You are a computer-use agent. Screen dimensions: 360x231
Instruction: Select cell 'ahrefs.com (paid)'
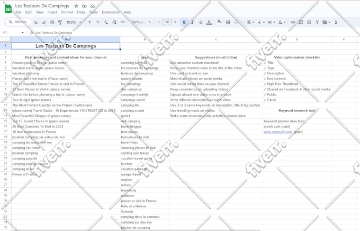(x=297, y=126)
